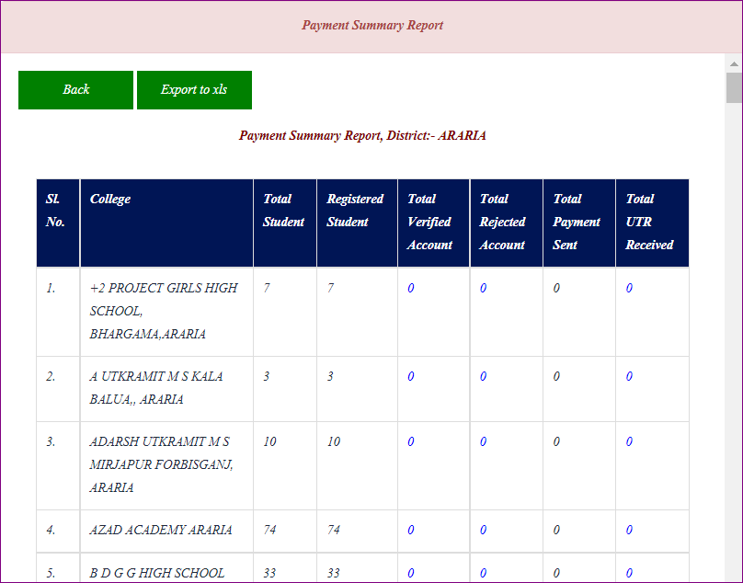Click the scrollbar up arrow
This screenshot has width=743, height=583.
click(x=734, y=63)
